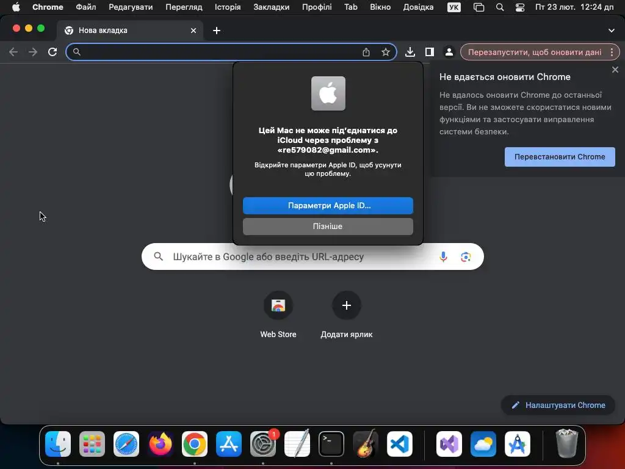This screenshot has height=469, width=625.
Task: Open Launchpad from the Dock
Action: (92, 444)
